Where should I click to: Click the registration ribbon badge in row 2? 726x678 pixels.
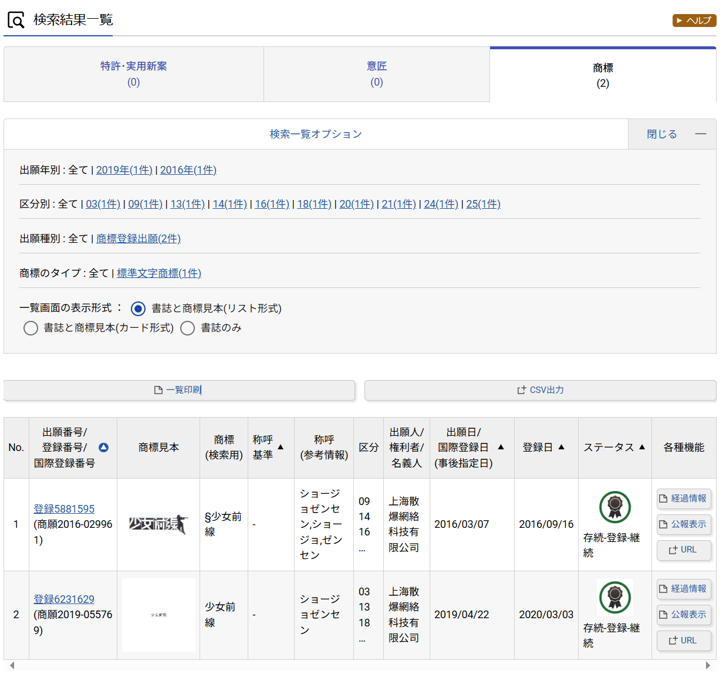[x=614, y=597]
